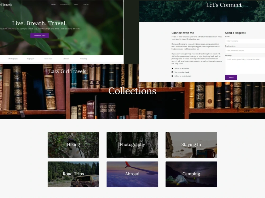This screenshot has height=198, width=265.
Task: Open the Abroad collection card
Action: pos(132,174)
